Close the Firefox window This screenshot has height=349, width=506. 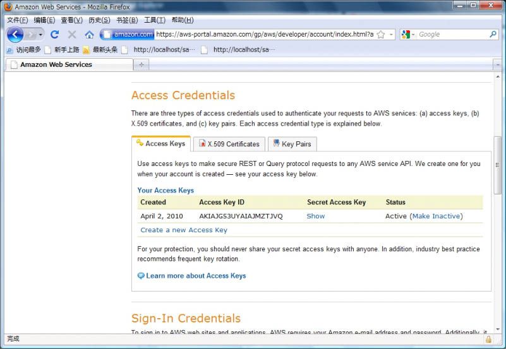(x=491, y=5)
